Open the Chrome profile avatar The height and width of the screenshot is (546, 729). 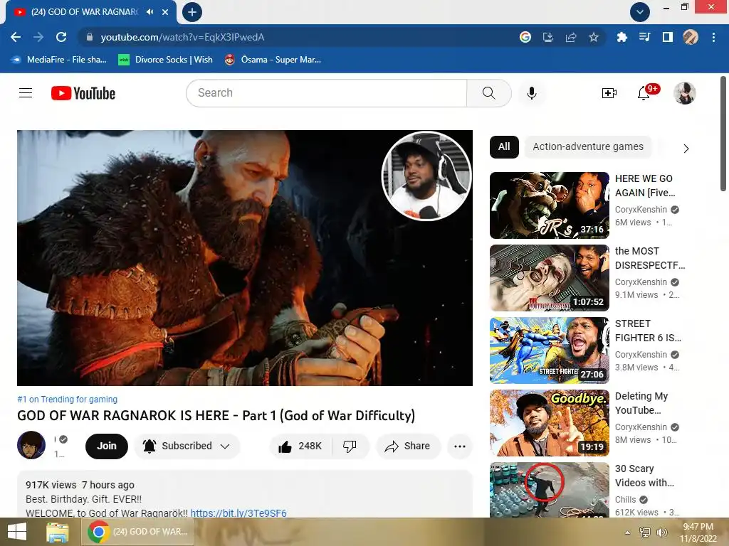tap(691, 37)
